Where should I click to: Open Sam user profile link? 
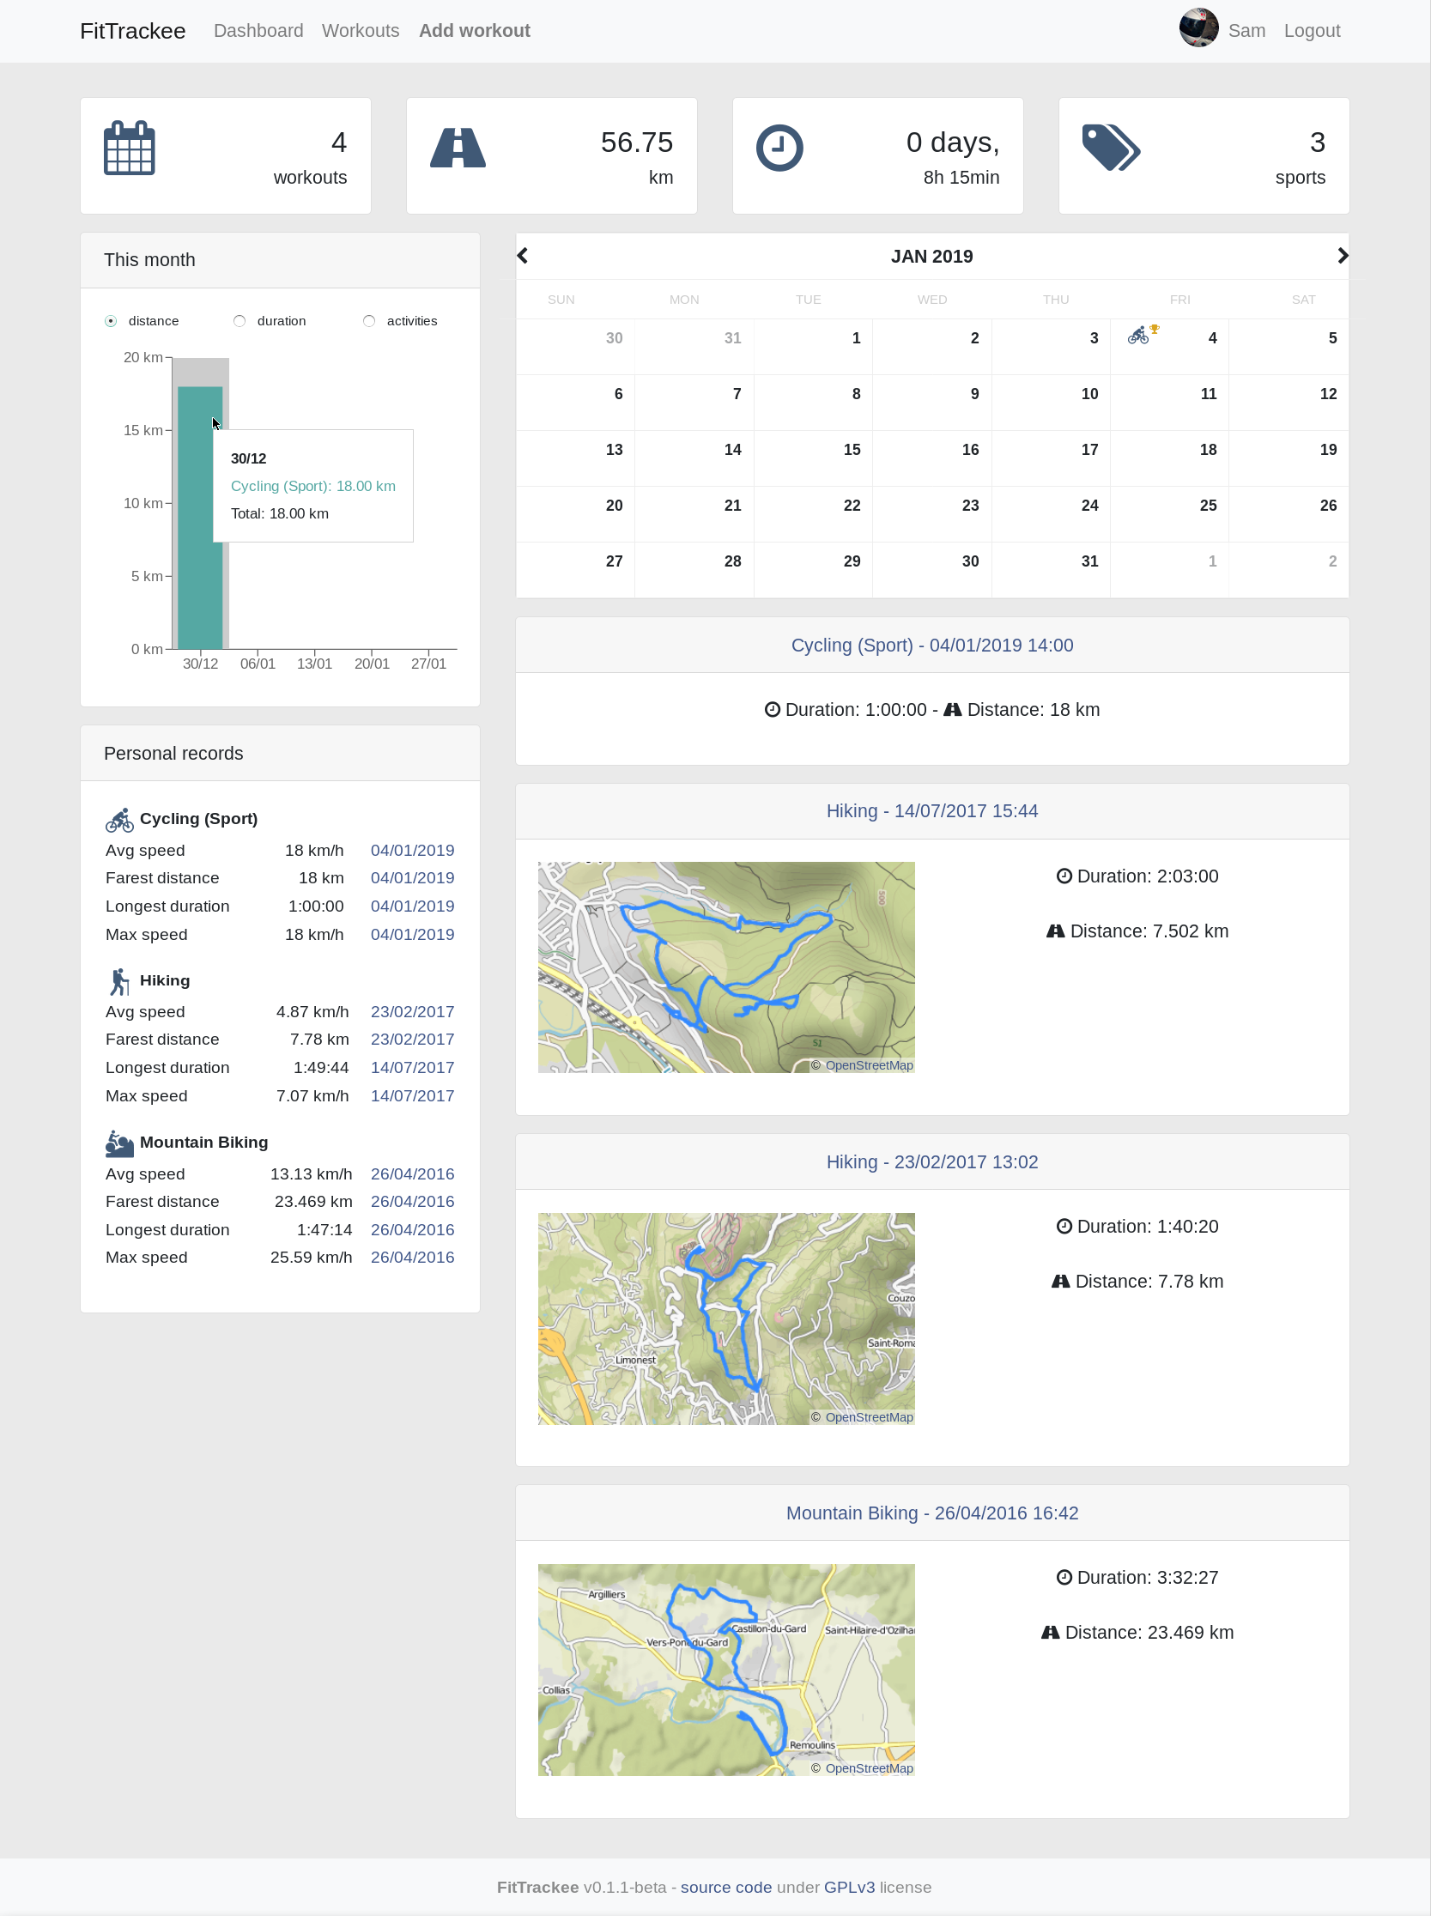point(1246,31)
